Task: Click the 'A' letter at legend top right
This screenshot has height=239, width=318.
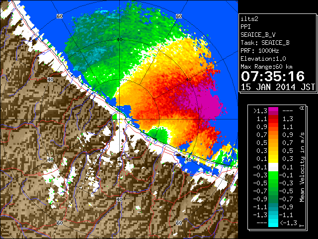Action: click(x=303, y=108)
